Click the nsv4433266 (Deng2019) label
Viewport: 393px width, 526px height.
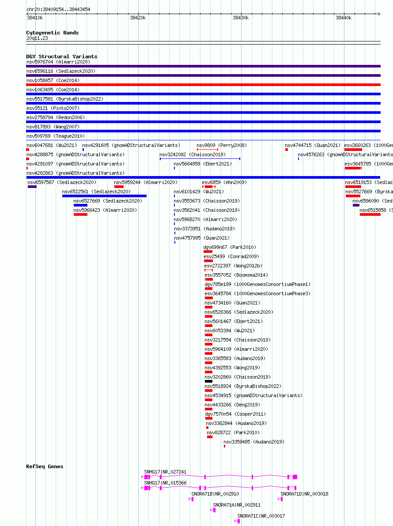(x=232, y=405)
